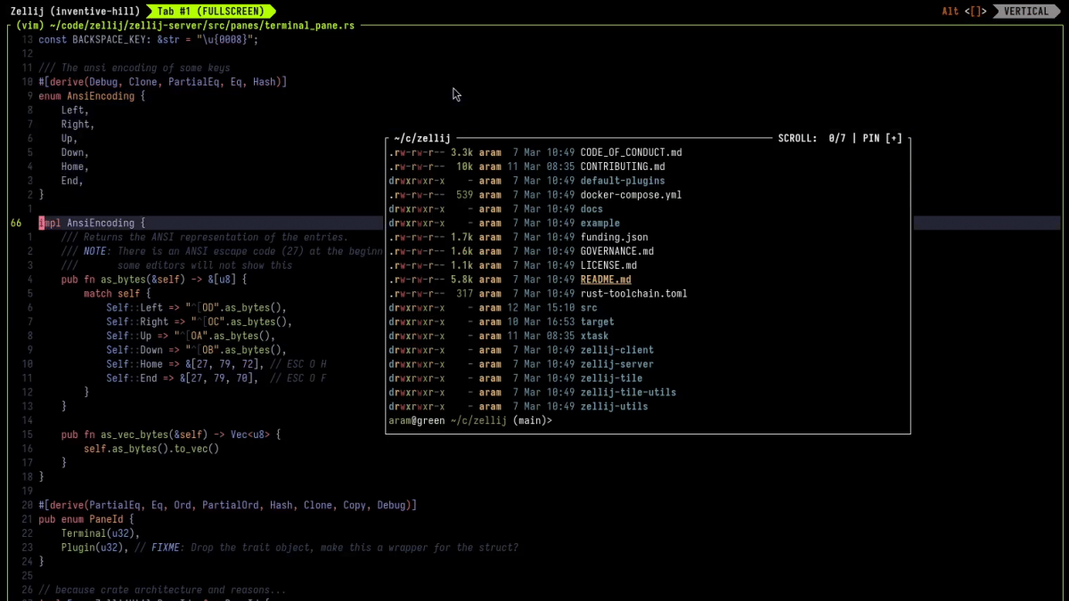Image resolution: width=1069 pixels, height=601 pixels.
Task: Select the target directory entry
Action: coord(597,322)
